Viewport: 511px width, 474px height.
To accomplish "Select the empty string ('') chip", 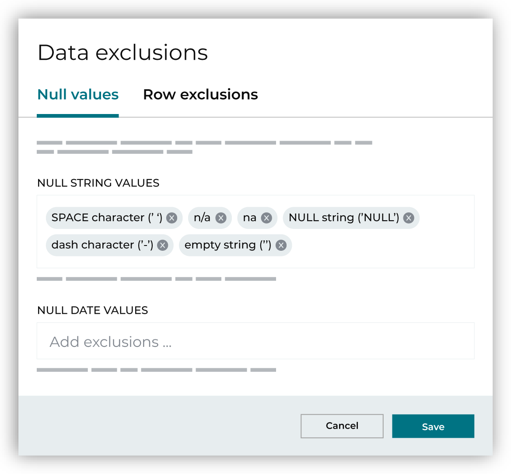I will 227,245.
